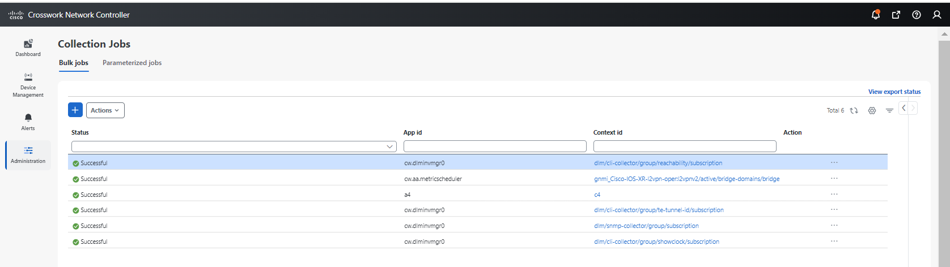
Task: Click the blue plus add job button
Action: 75,110
